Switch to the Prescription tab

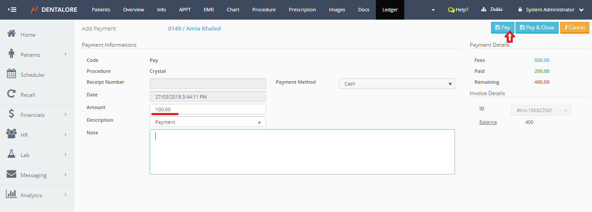[x=302, y=10]
